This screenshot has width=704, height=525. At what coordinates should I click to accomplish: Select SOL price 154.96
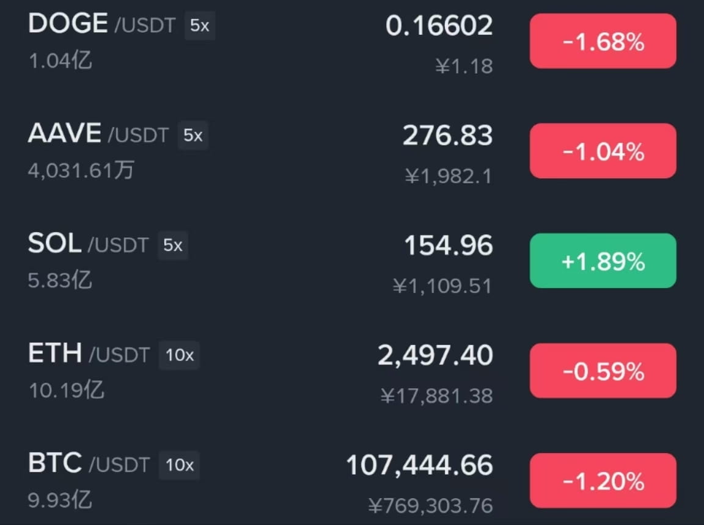449,245
